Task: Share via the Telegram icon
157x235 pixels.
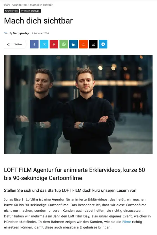Action: (x=103, y=44)
